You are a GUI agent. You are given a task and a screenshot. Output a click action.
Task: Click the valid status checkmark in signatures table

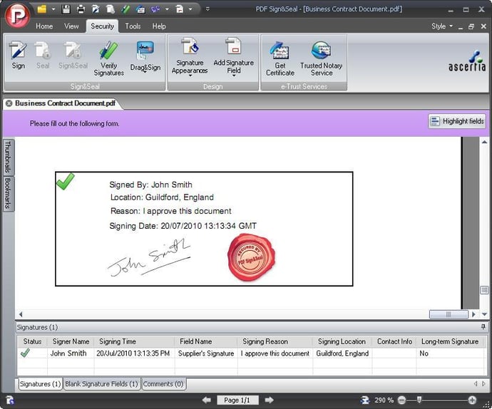tap(25, 353)
